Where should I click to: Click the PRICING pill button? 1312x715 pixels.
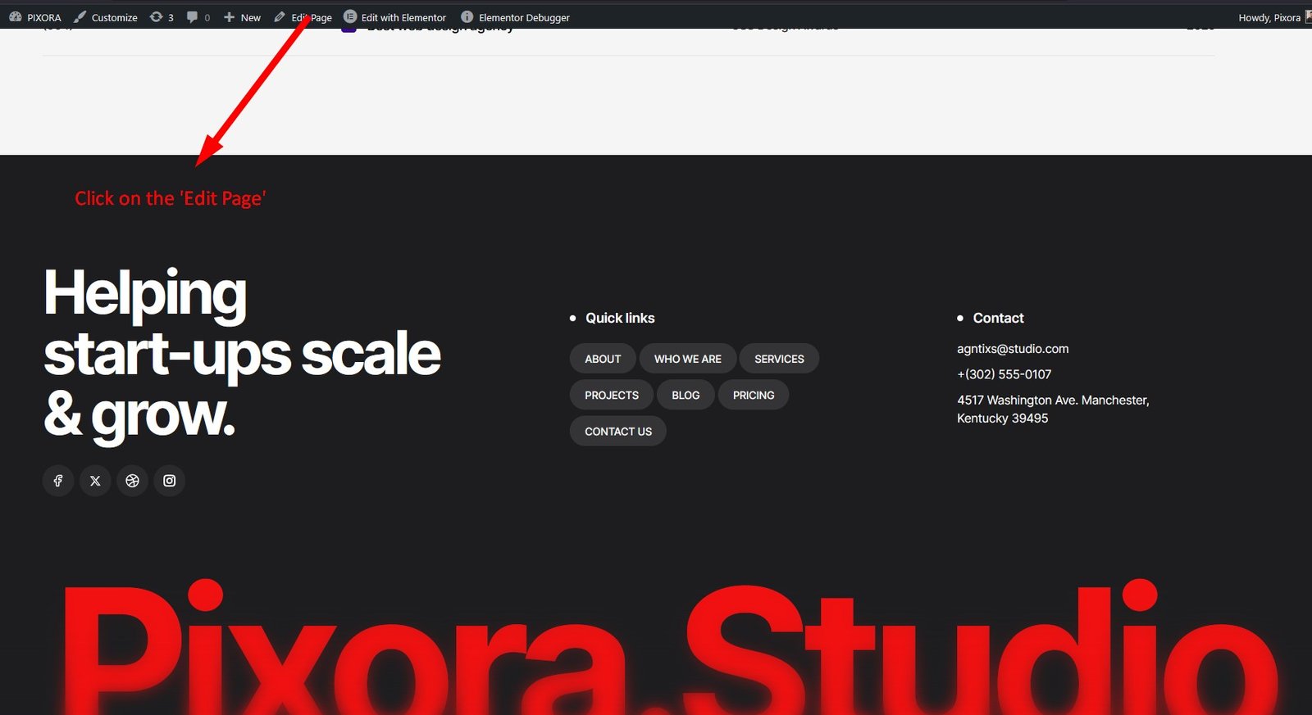(x=753, y=395)
